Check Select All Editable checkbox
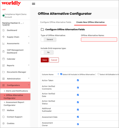Viewport: 119px width, 128px height. (98, 74)
